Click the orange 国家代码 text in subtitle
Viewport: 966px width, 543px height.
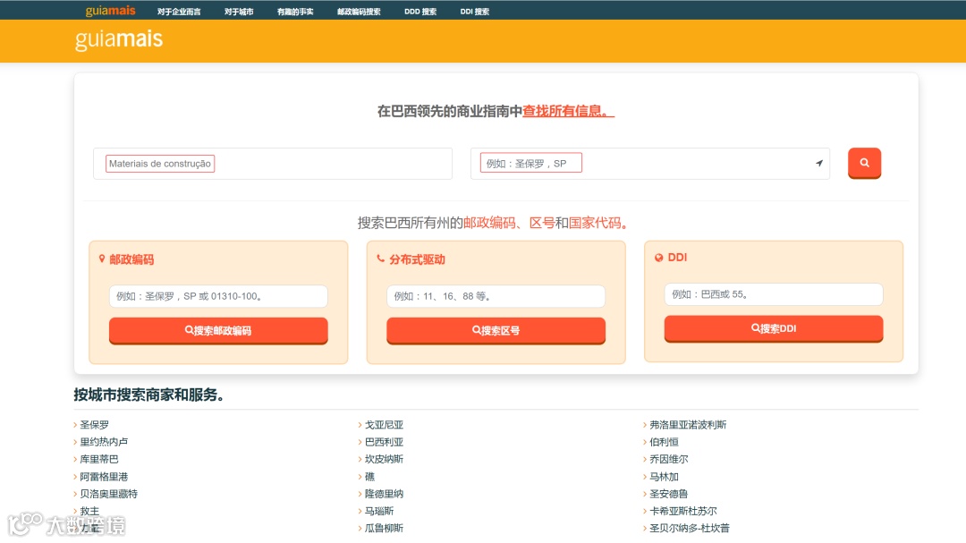click(x=595, y=223)
